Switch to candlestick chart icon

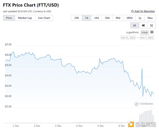coord(143,25)
